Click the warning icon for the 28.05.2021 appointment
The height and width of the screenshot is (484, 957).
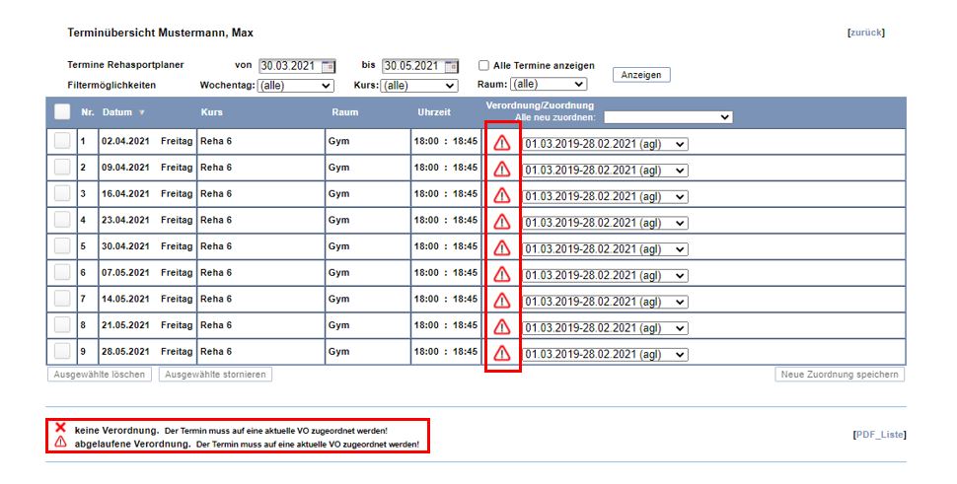(502, 352)
